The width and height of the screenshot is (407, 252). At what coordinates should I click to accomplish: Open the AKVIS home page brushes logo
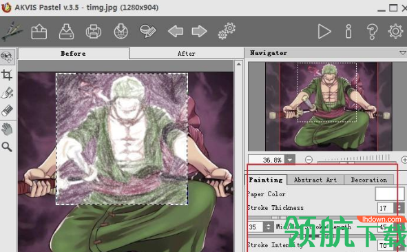click(x=12, y=32)
